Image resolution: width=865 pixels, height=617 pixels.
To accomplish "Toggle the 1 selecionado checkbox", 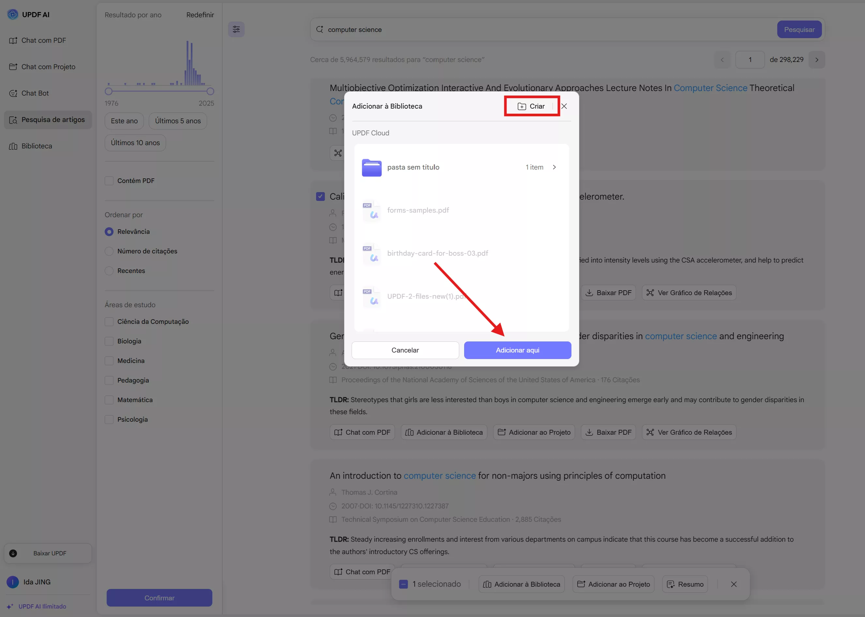I will click(x=403, y=584).
